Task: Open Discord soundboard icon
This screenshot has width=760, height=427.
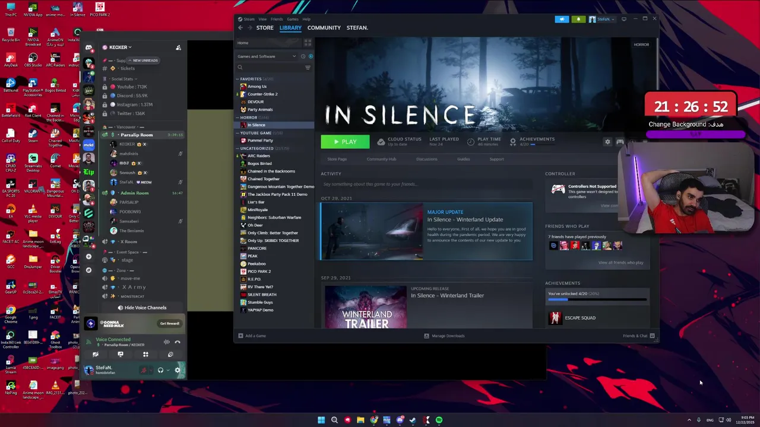Action: pyautogui.click(x=170, y=354)
